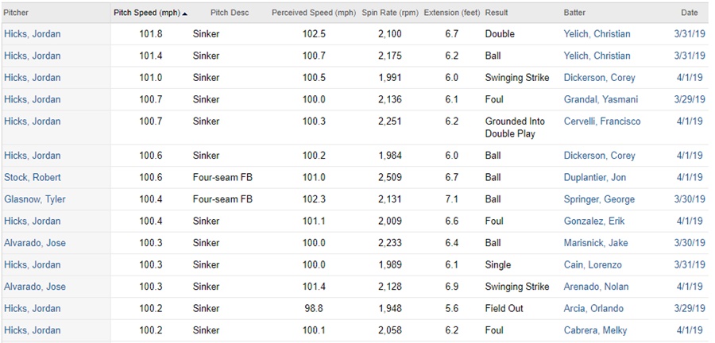The width and height of the screenshot is (715, 343).
Task: Sort by Pitch Speed (mph) column
Action: (147, 13)
